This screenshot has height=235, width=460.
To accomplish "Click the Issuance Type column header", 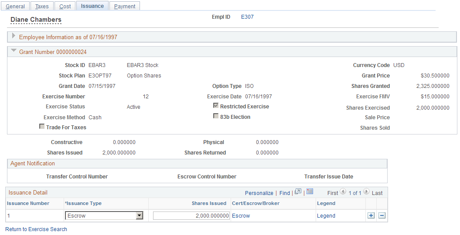I will (x=83, y=203).
